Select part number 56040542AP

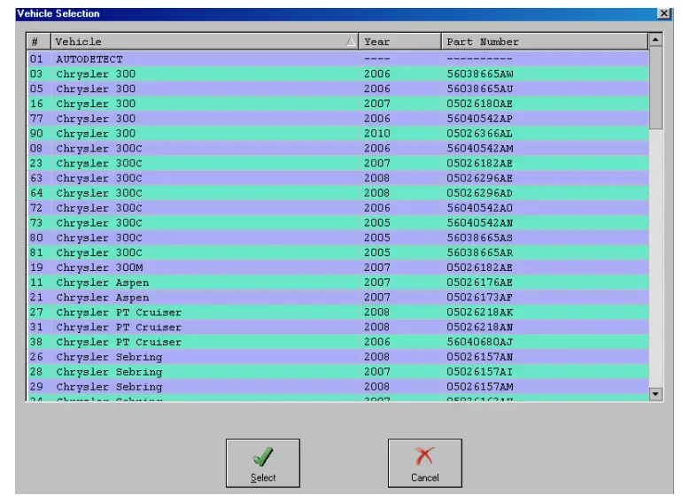point(479,119)
